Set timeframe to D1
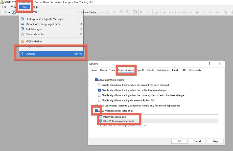Screen dimensions: 233x151 click(x=204, y=12)
